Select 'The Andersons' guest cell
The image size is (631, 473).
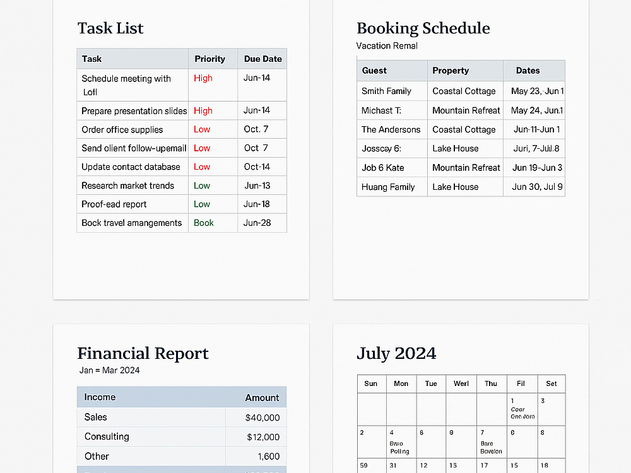coord(391,129)
